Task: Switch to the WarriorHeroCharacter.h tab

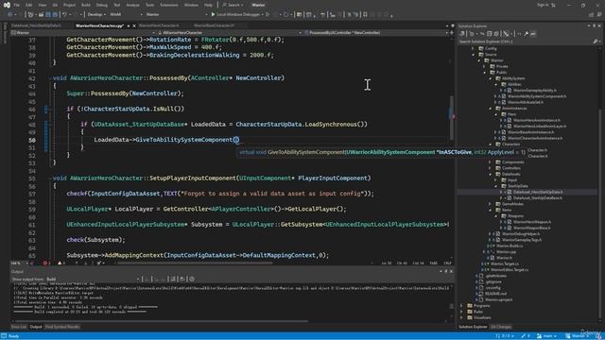Action: [159, 25]
